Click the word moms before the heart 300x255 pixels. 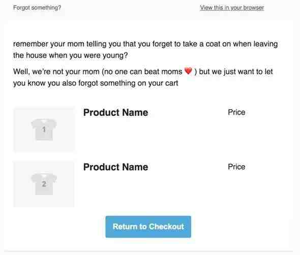pos(172,72)
